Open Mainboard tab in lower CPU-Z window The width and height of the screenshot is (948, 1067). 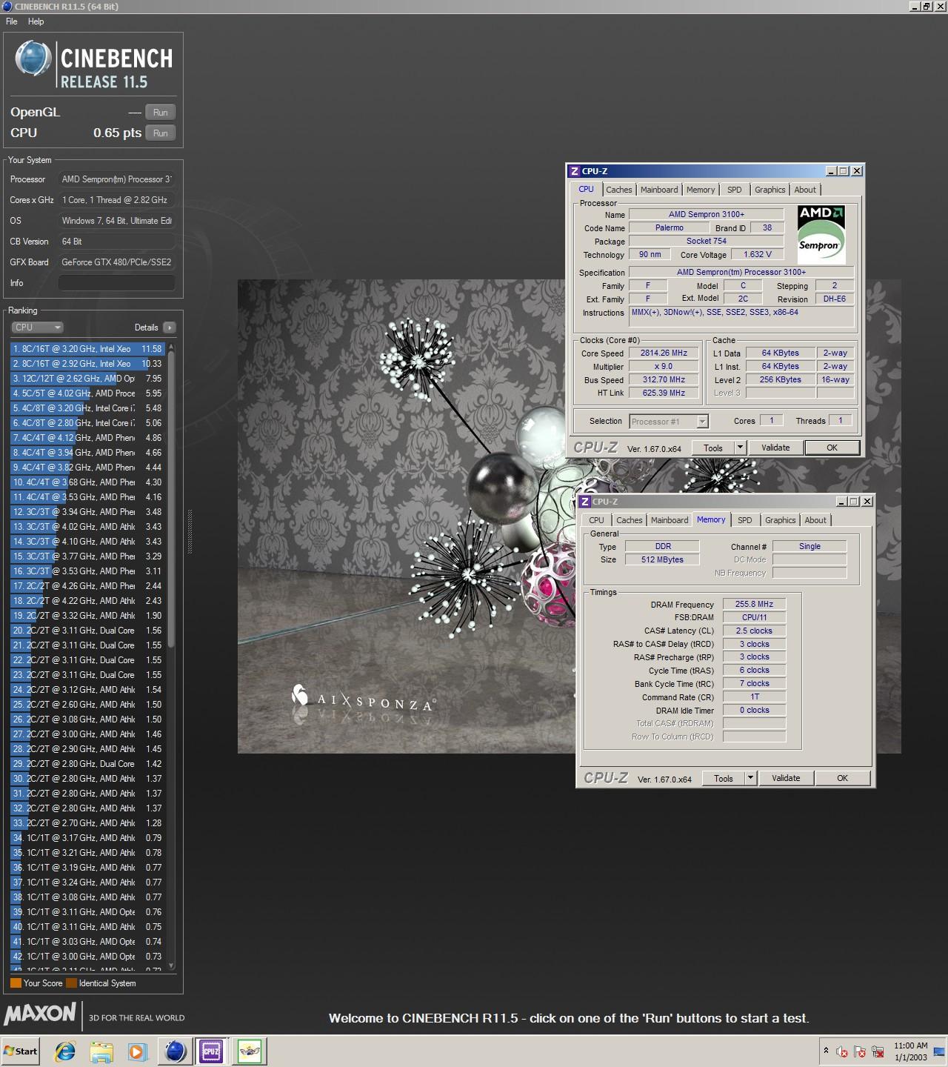(670, 520)
